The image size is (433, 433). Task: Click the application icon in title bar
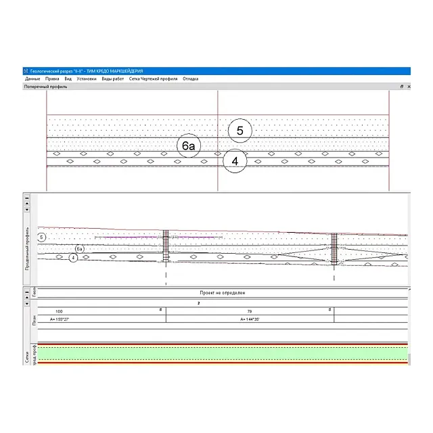click(x=25, y=71)
